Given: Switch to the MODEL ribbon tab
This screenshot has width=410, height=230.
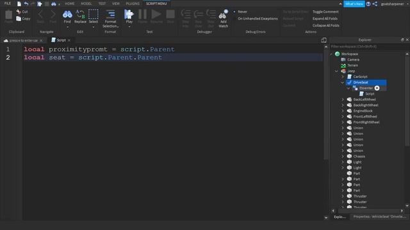Looking at the screenshot, I should click(x=86, y=4).
